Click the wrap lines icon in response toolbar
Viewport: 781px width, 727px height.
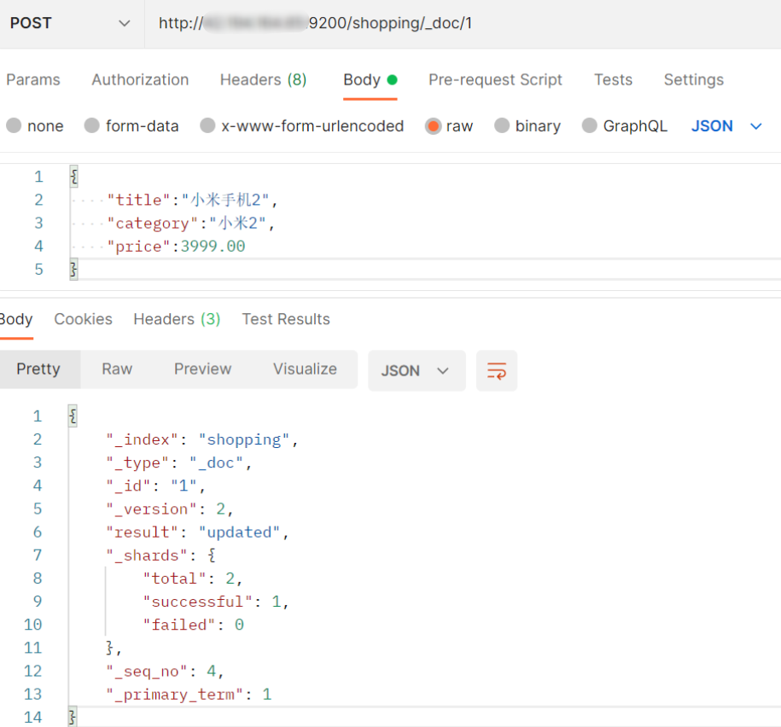[497, 370]
